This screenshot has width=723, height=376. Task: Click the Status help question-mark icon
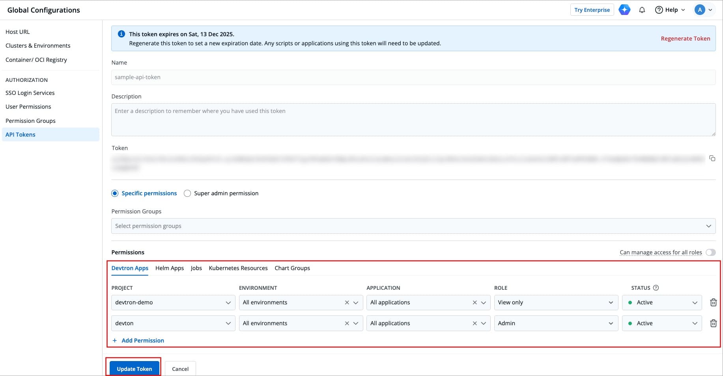coord(656,288)
